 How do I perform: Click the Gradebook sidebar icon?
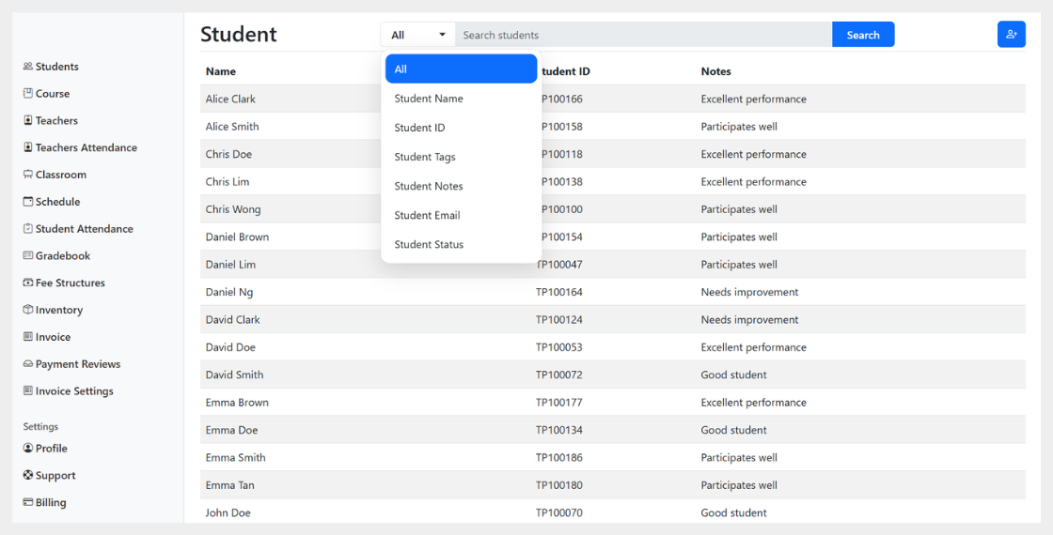pos(28,256)
